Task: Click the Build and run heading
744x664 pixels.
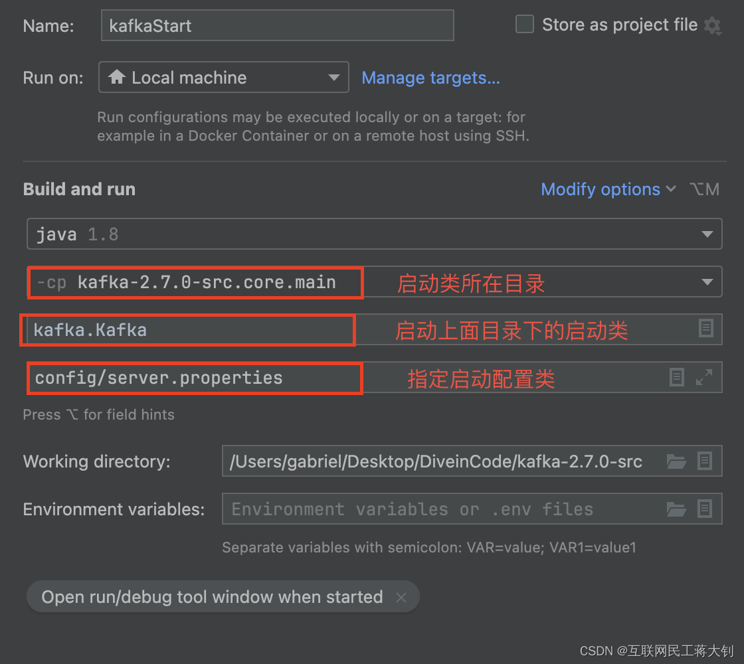Action: tap(79, 189)
